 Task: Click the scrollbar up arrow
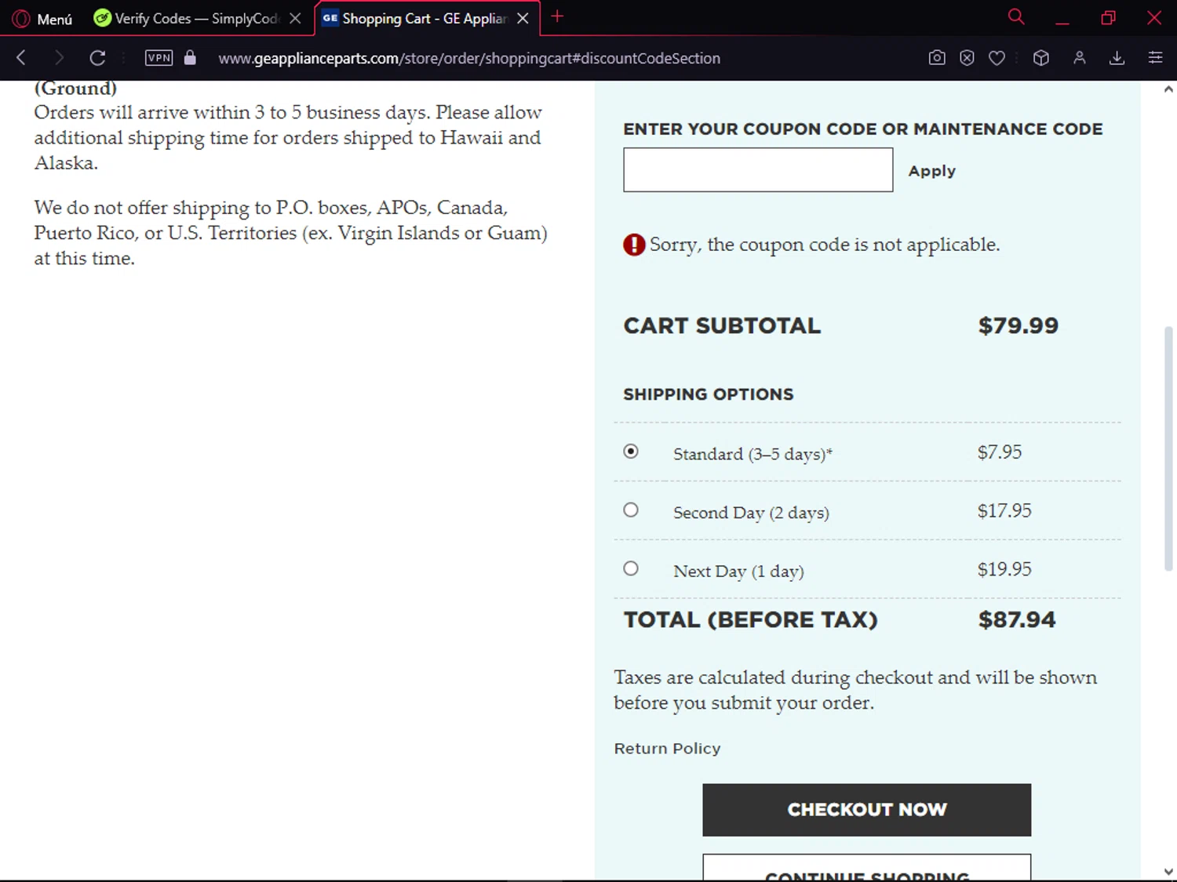click(x=1168, y=89)
